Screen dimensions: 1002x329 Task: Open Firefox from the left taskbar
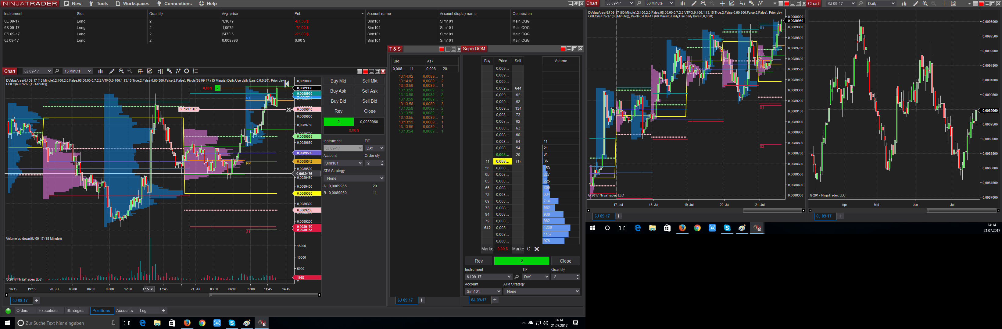(187, 323)
